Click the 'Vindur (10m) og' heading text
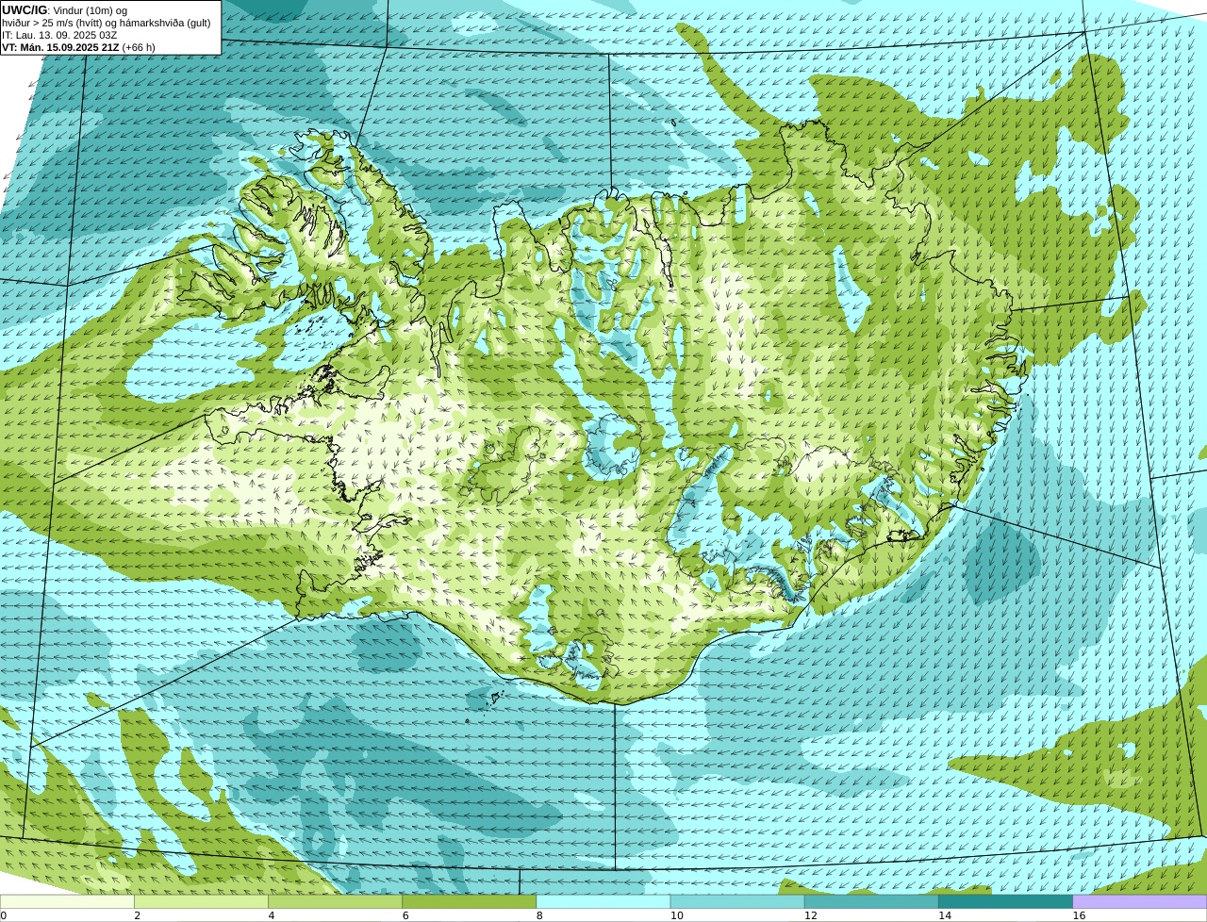Viewport: 1207px width, 922px height. coord(91,10)
